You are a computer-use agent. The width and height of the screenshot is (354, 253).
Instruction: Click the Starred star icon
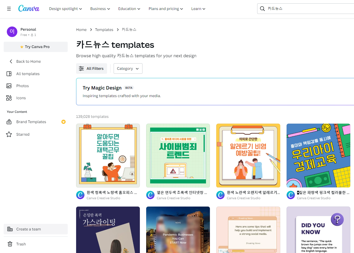9,134
